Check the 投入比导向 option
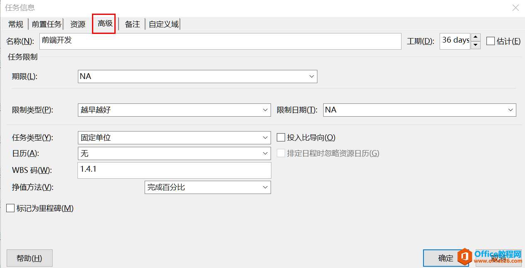The image size is (525, 268). 281,138
